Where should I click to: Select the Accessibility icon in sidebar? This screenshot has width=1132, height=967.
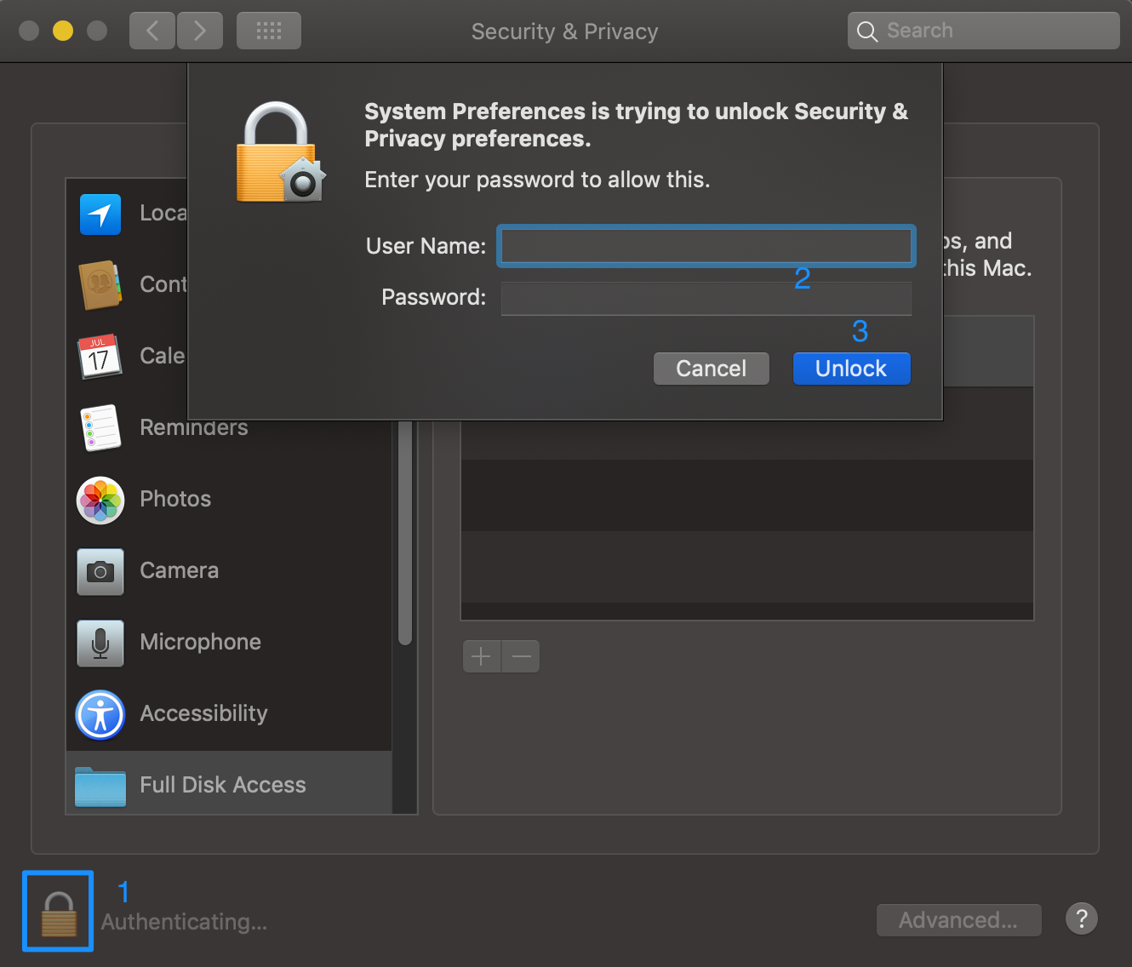[x=100, y=714]
